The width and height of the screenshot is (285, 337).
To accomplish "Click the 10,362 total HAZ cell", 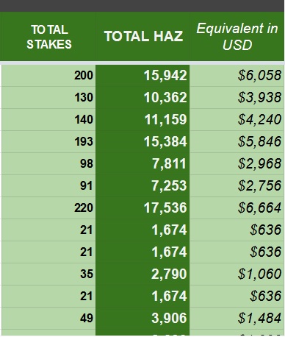I will coord(142,97).
